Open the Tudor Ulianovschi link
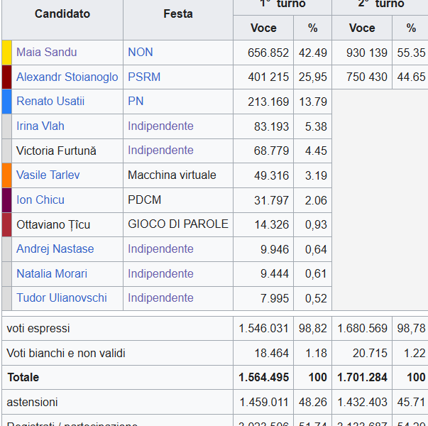 pos(61,298)
